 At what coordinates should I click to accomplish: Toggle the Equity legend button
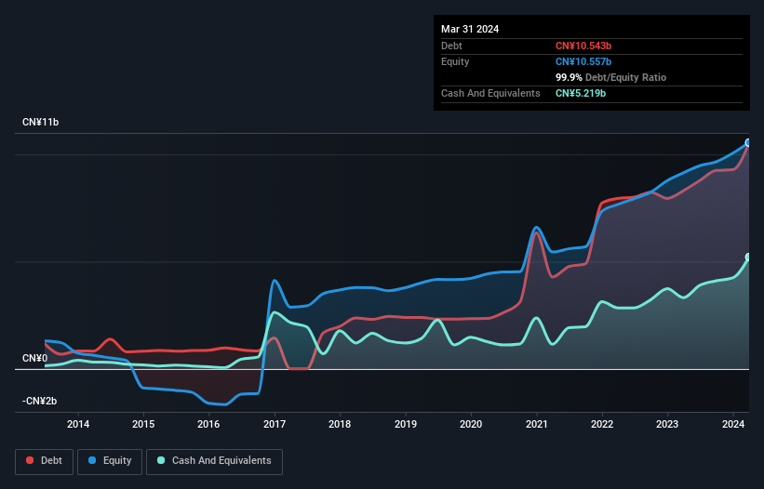pos(110,461)
